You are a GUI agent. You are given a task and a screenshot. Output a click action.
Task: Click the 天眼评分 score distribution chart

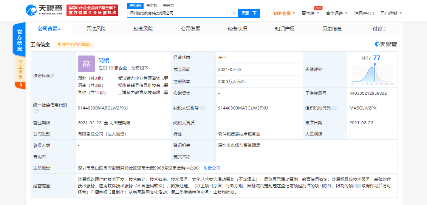tap(372, 74)
